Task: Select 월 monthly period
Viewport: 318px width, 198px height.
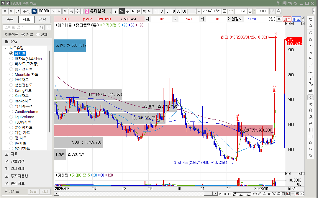Action: coord(133,11)
